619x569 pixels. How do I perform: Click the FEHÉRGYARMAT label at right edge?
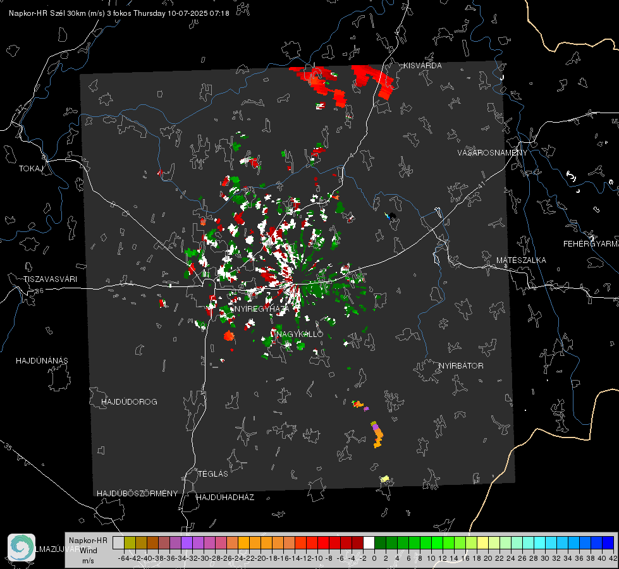[x=591, y=244]
